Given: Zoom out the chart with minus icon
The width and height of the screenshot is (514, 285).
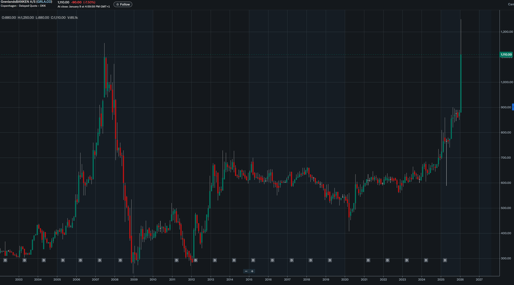Looking at the screenshot, I should click(x=246, y=271).
